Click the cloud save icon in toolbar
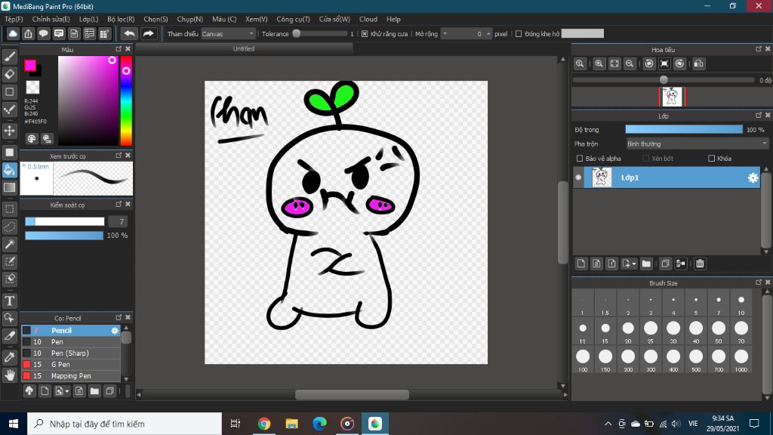 pyautogui.click(x=13, y=33)
